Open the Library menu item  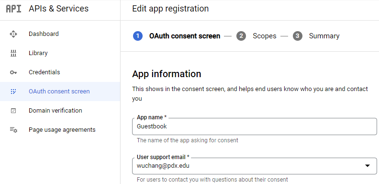tap(60, 53)
